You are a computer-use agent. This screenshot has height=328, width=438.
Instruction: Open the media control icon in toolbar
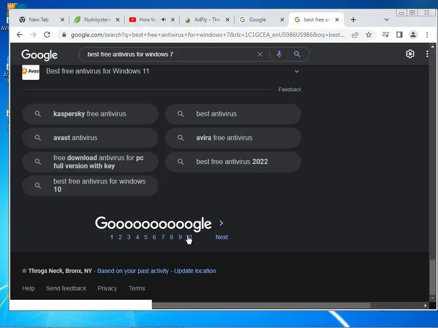386,35
